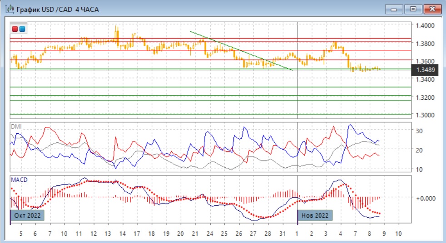This screenshot has height=243, width=446.
Task: Click the date label 13 on time axis
Action: [107, 234]
